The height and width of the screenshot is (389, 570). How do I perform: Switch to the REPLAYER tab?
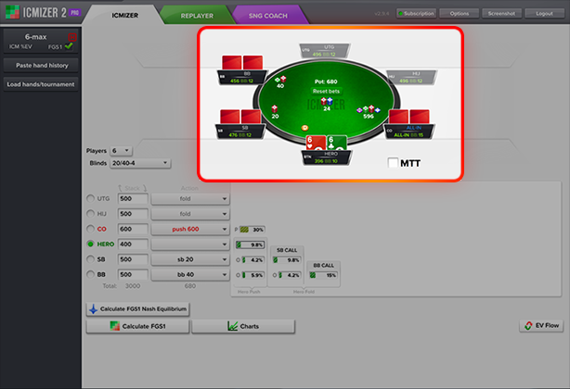click(x=197, y=16)
